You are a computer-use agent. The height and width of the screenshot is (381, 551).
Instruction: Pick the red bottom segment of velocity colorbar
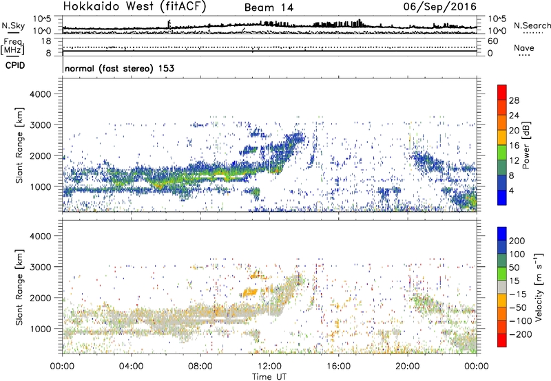[502, 340]
